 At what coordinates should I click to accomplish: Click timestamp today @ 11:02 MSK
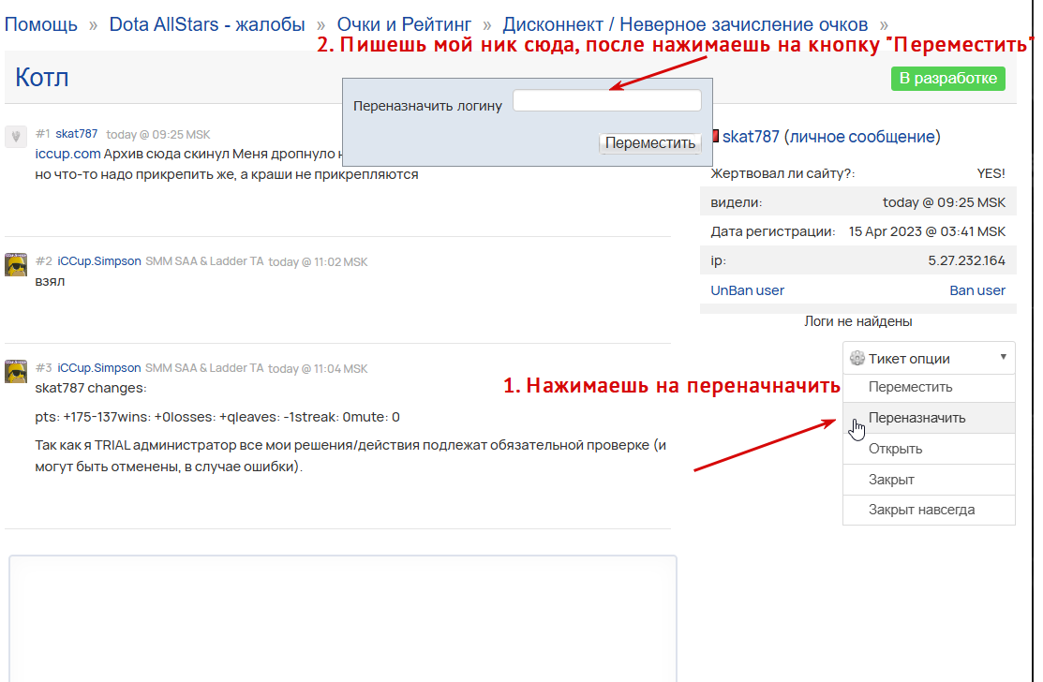[318, 262]
